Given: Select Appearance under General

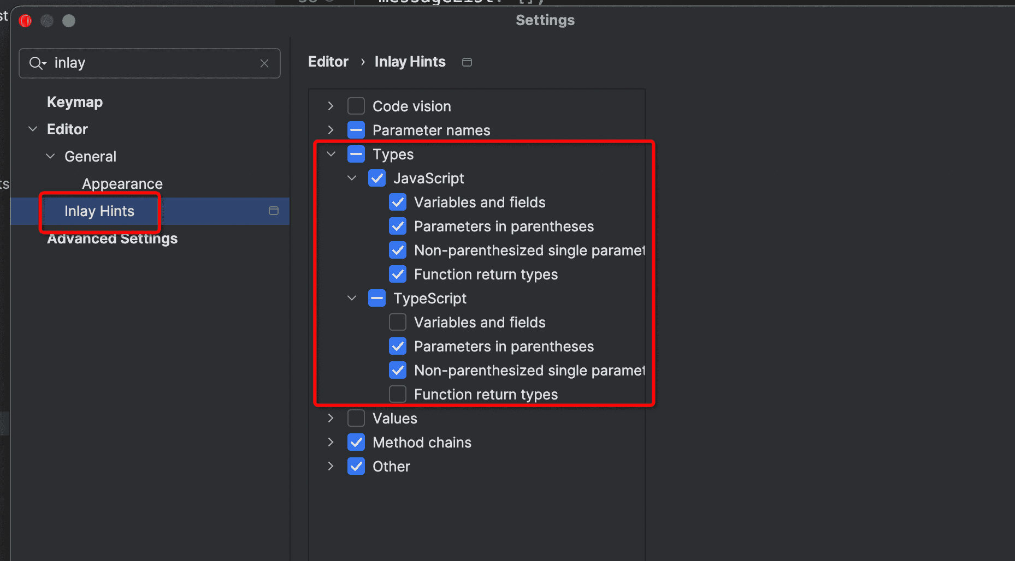Looking at the screenshot, I should (x=122, y=184).
